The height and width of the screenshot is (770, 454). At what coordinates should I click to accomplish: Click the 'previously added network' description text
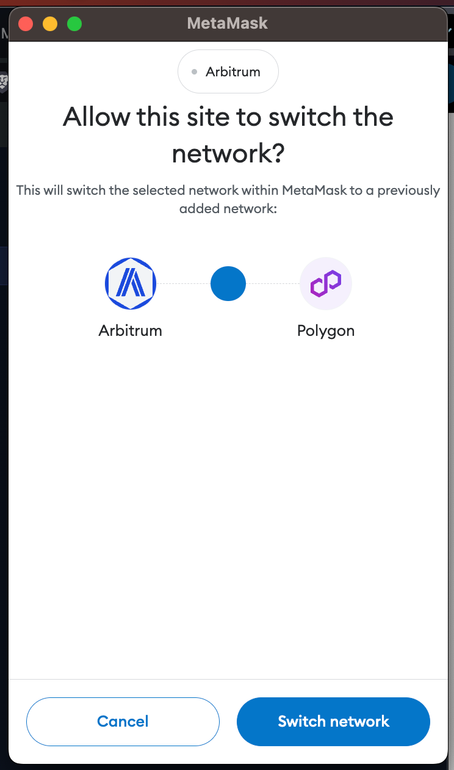pyautogui.click(x=228, y=200)
